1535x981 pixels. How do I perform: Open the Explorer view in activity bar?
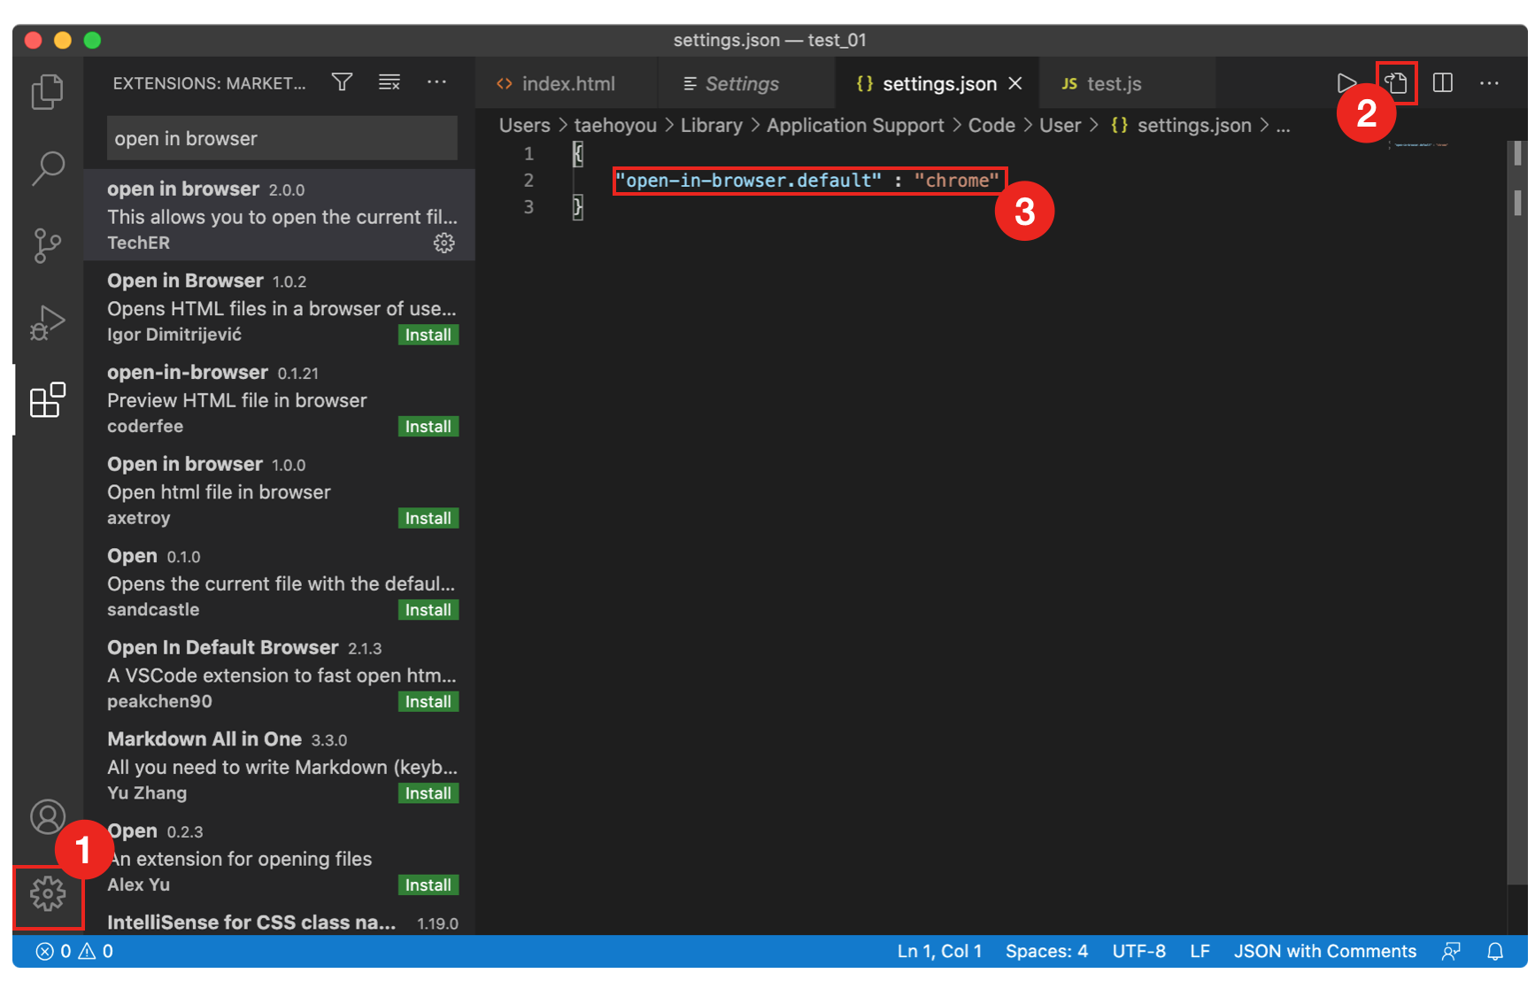click(48, 91)
